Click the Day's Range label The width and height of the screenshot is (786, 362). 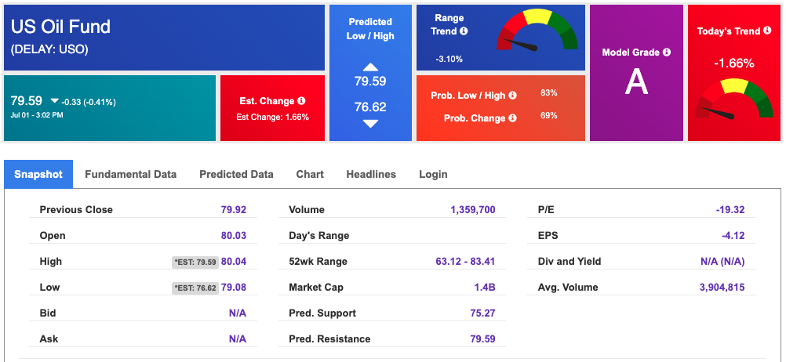(x=318, y=235)
